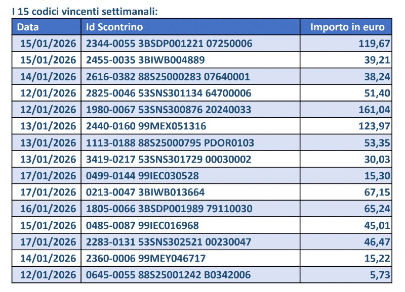This screenshot has width=405, height=292.
Task: Select receipt ID 0499-0144 99IEC030528
Action: [142, 176]
